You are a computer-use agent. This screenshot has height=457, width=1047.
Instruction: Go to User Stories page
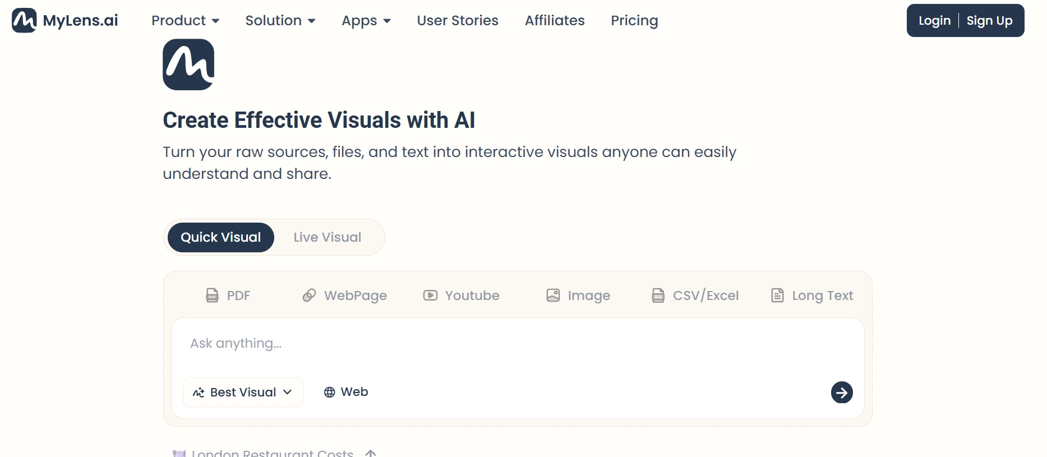(458, 21)
